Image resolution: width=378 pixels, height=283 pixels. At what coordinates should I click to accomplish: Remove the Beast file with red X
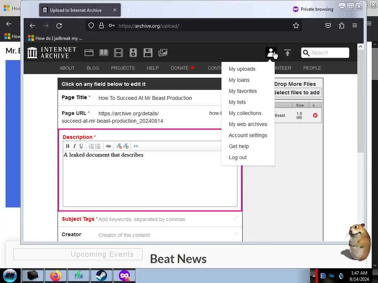click(315, 115)
